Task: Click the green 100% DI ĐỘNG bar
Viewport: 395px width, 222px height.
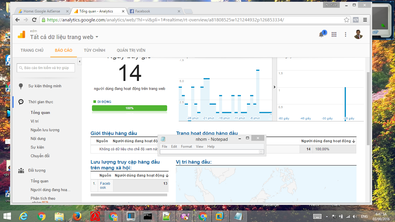Action: (x=130, y=108)
